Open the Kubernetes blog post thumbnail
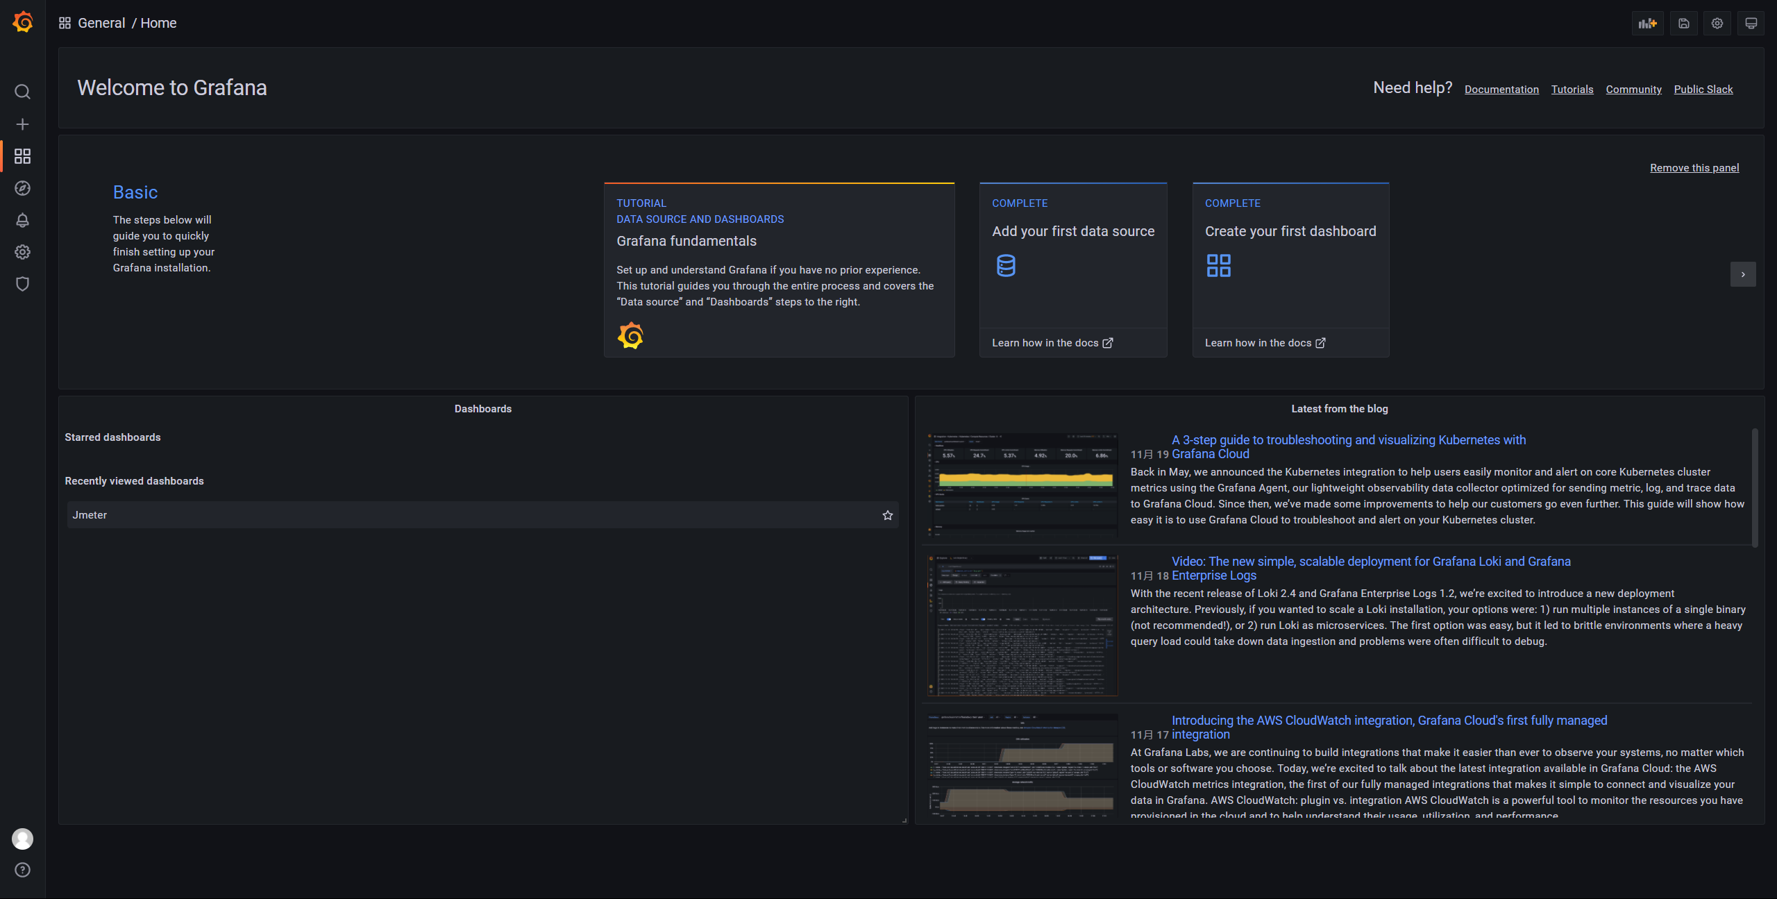Image resolution: width=1777 pixels, height=899 pixels. (1022, 484)
